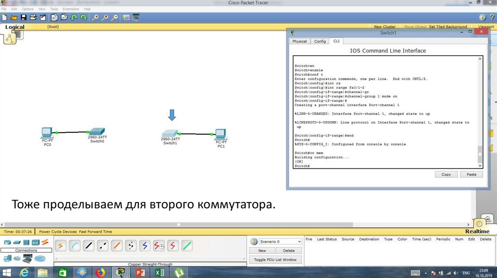Choose automatic connection type
The image size is (497, 278).
[61, 246]
